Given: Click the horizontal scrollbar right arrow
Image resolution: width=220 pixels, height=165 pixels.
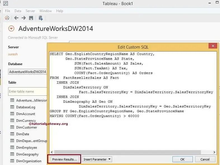Looking at the screenshot, I should (214, 152).
